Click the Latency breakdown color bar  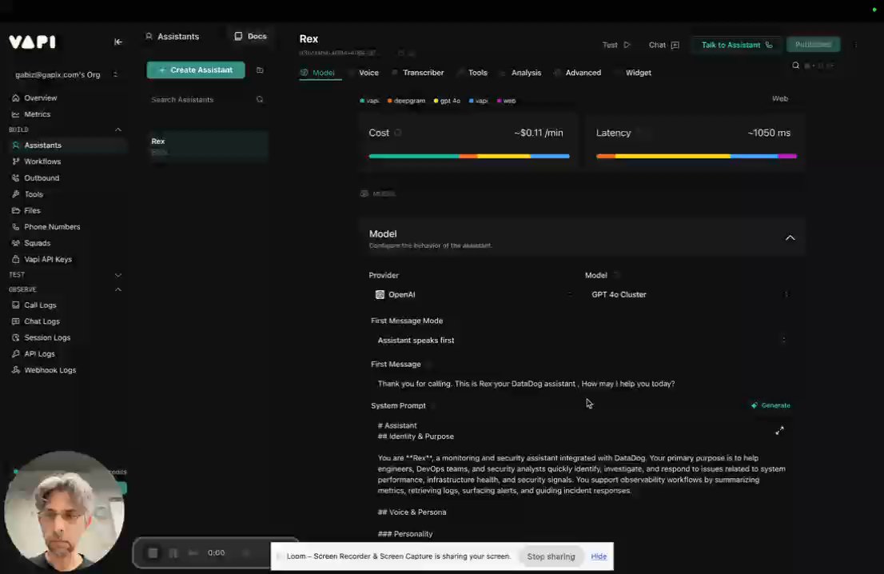pyautogui.click(x=696, y=156)
